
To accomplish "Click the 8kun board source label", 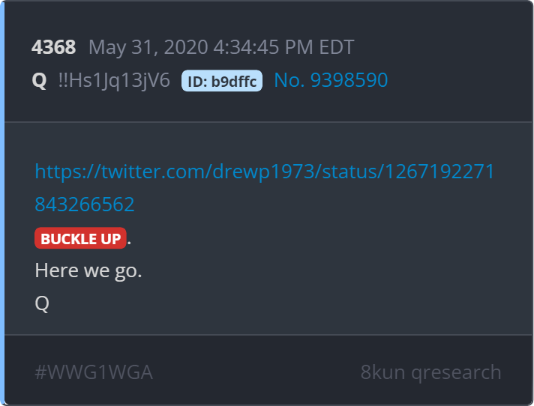I will [x=382, y=372].
